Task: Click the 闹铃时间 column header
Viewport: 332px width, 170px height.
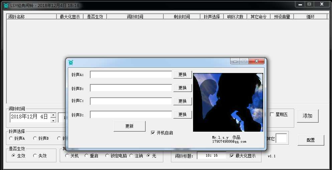Action: coord(135,17)
